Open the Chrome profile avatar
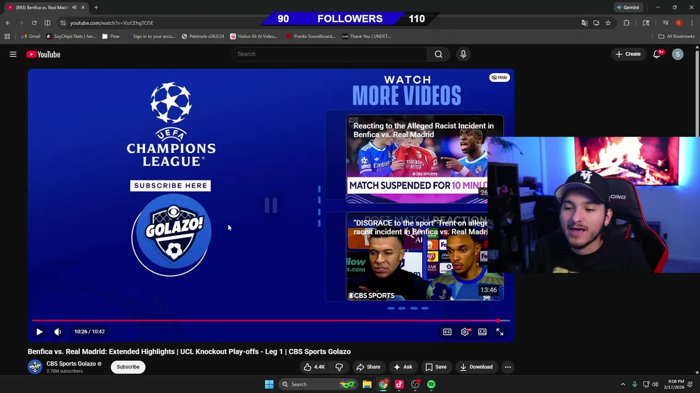The height and width of the screenshot is (393, 700). click(679, 23)
